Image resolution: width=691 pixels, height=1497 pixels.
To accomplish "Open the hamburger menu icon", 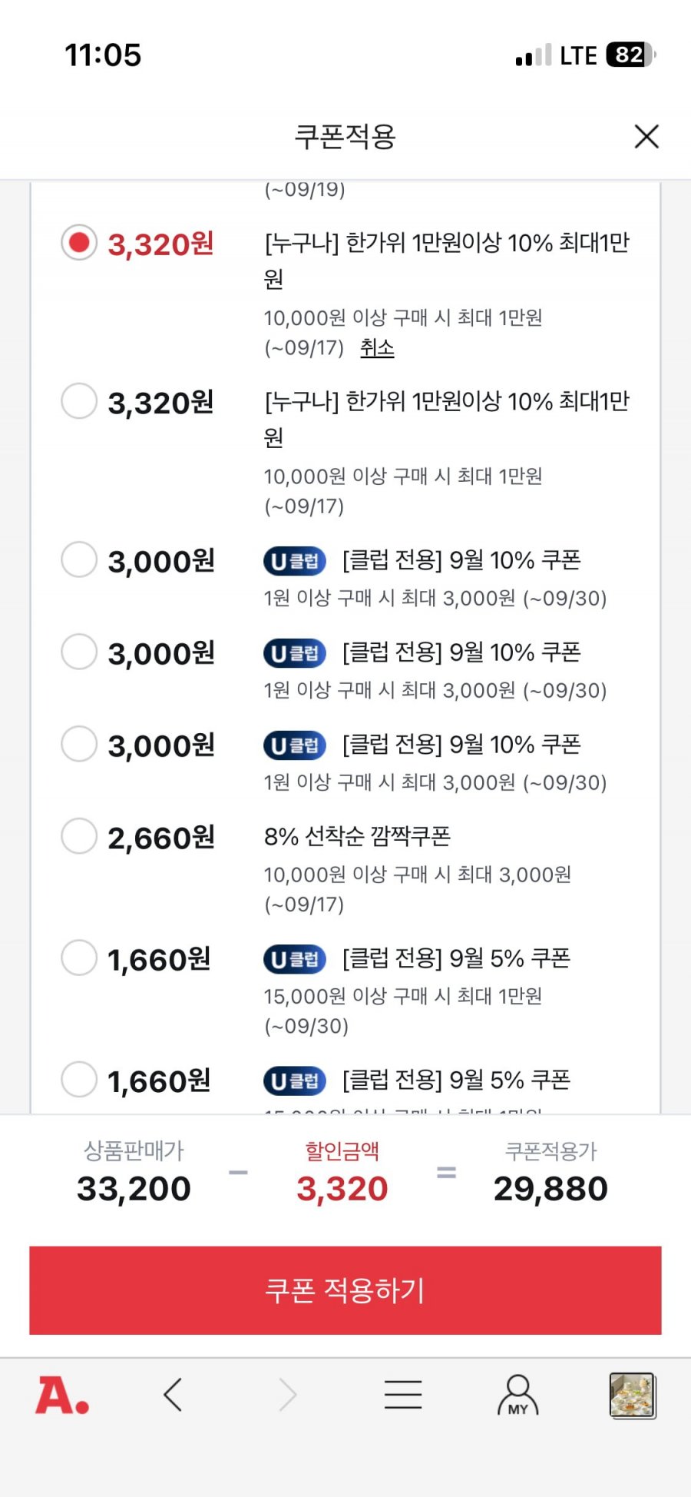I will pyautogui.click(x=403, y=1394).
